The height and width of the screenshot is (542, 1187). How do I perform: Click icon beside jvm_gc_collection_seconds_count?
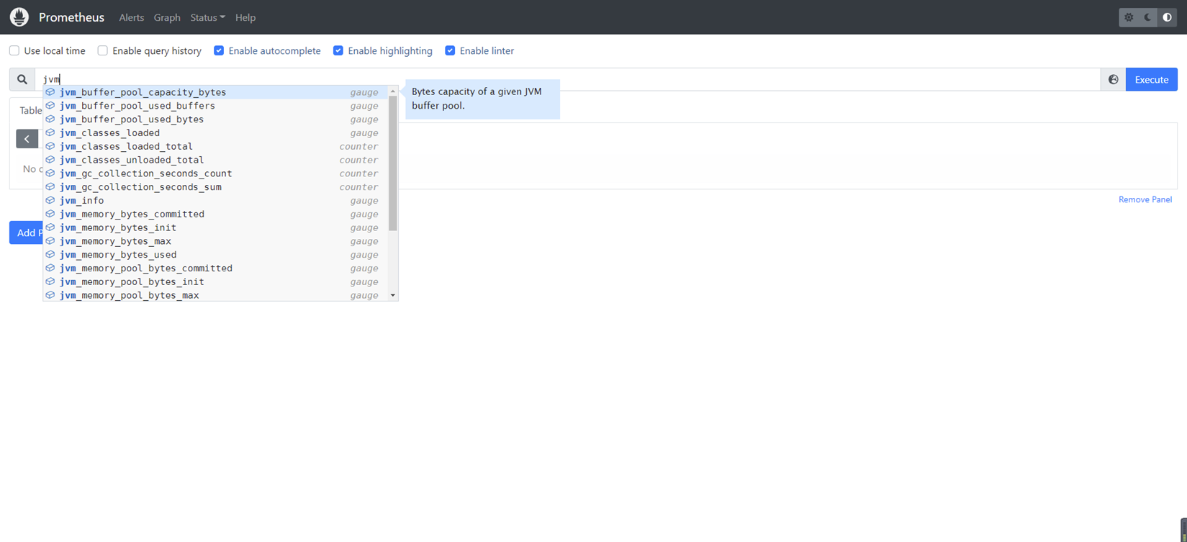pyautogui.click(x=50, y=173)
